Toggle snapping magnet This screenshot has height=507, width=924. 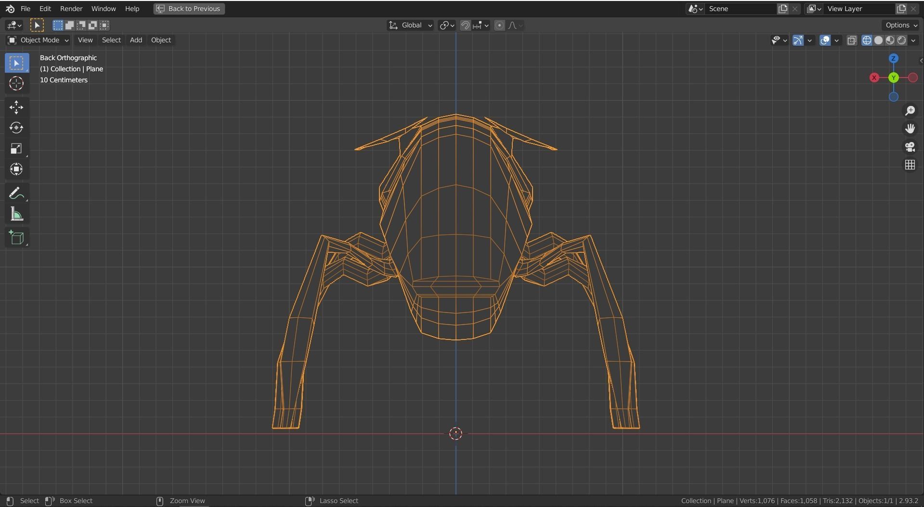coord(465,25)
